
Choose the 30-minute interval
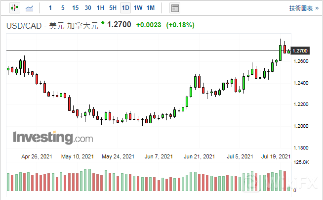(x=88, y=8)
